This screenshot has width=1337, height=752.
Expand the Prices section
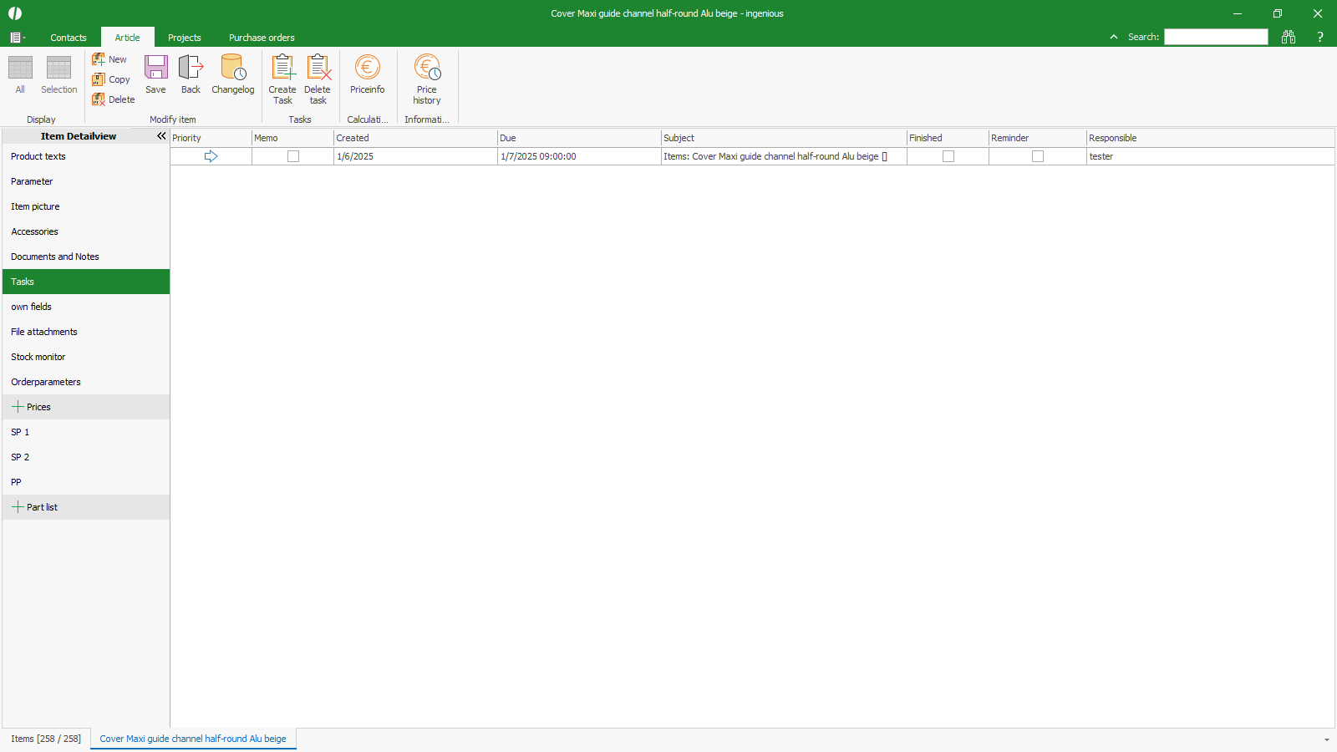point(18,407)
